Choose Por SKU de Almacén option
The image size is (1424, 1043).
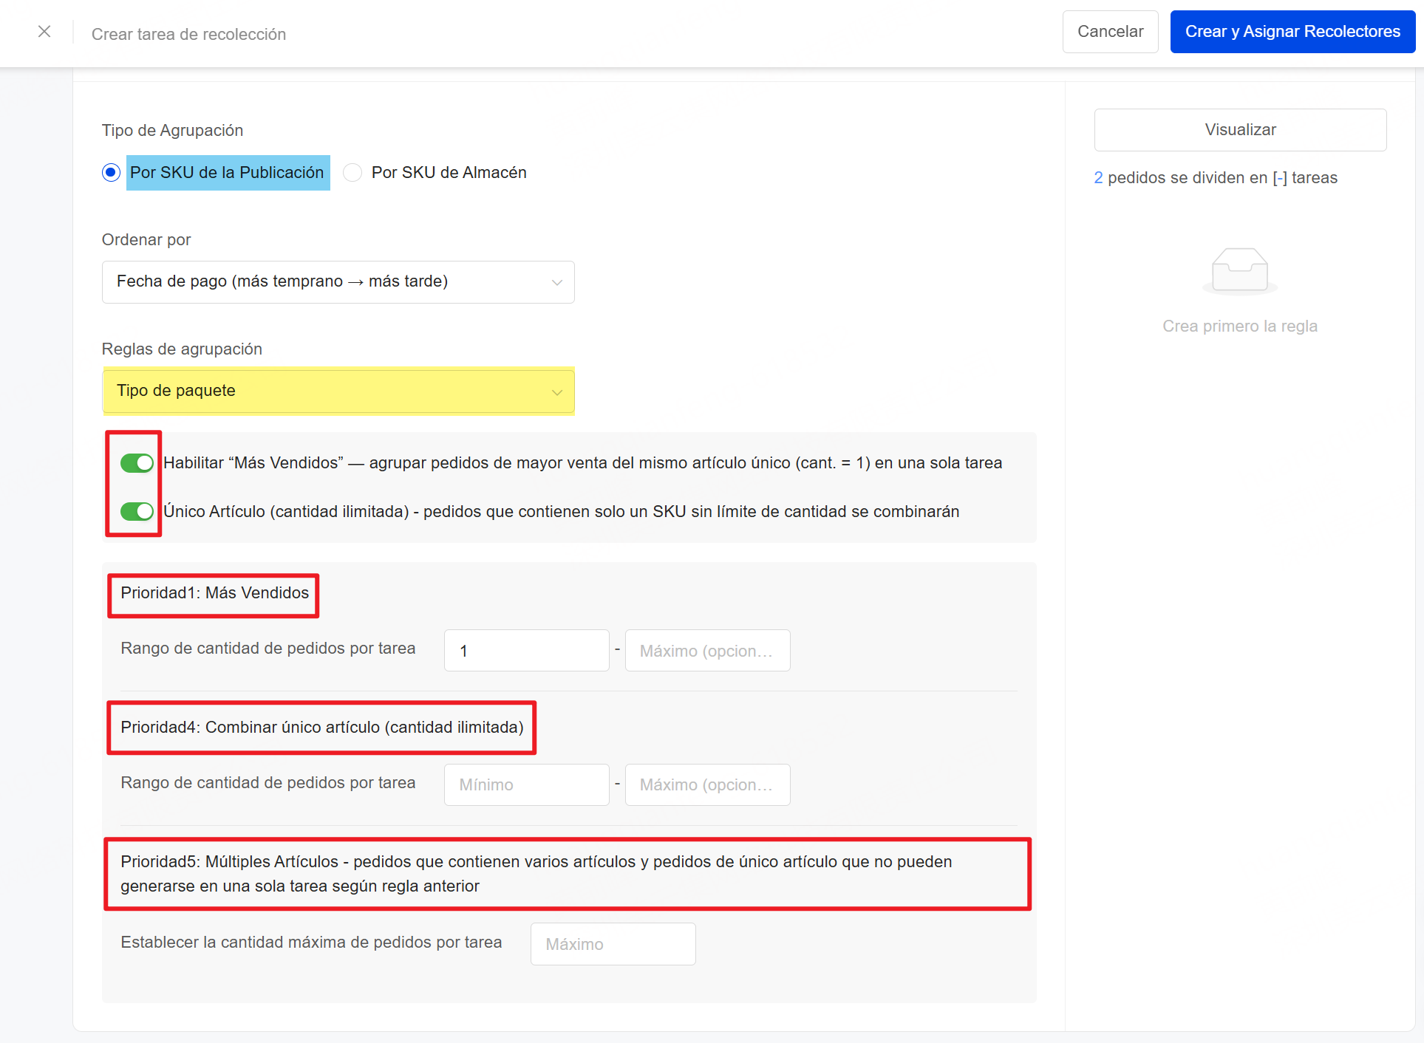(x=353, y=173)
